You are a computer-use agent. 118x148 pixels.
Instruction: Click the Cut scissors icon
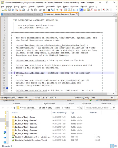[28, 10]
